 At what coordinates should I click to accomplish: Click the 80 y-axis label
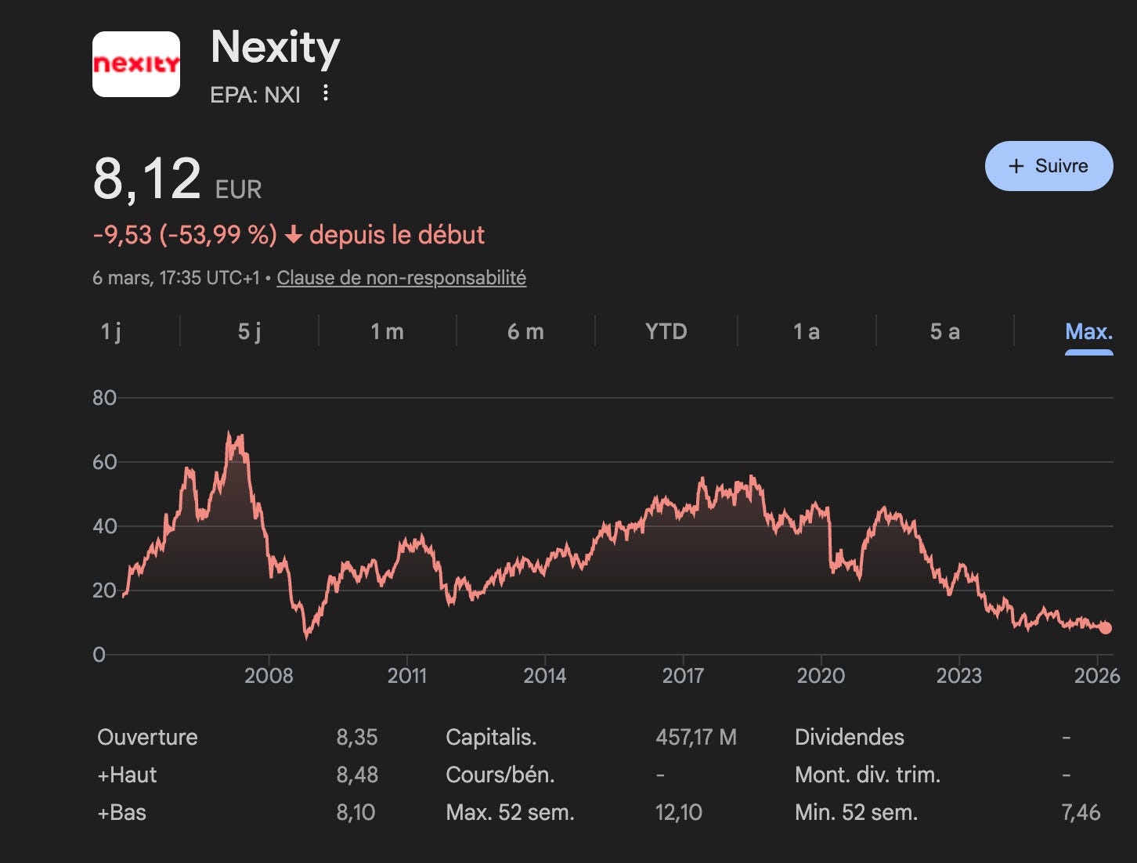pyautogui.click(x=104, y=398)
